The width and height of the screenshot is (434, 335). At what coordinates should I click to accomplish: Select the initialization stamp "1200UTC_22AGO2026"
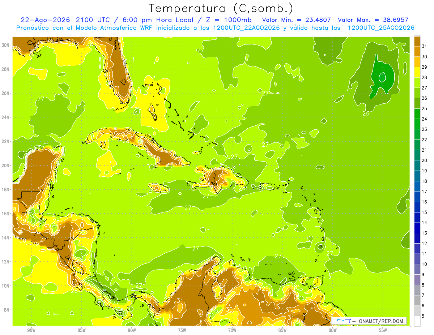pos(247,28)
